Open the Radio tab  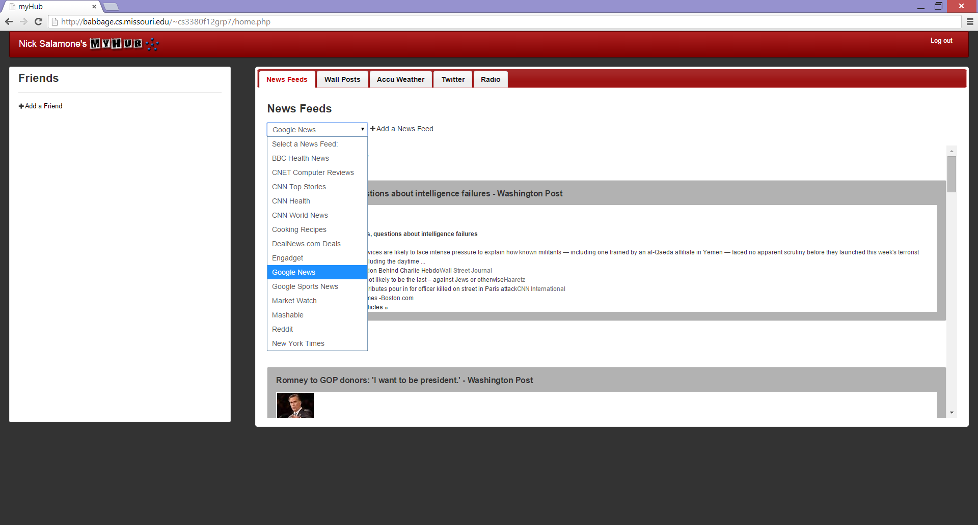[491, 79]
